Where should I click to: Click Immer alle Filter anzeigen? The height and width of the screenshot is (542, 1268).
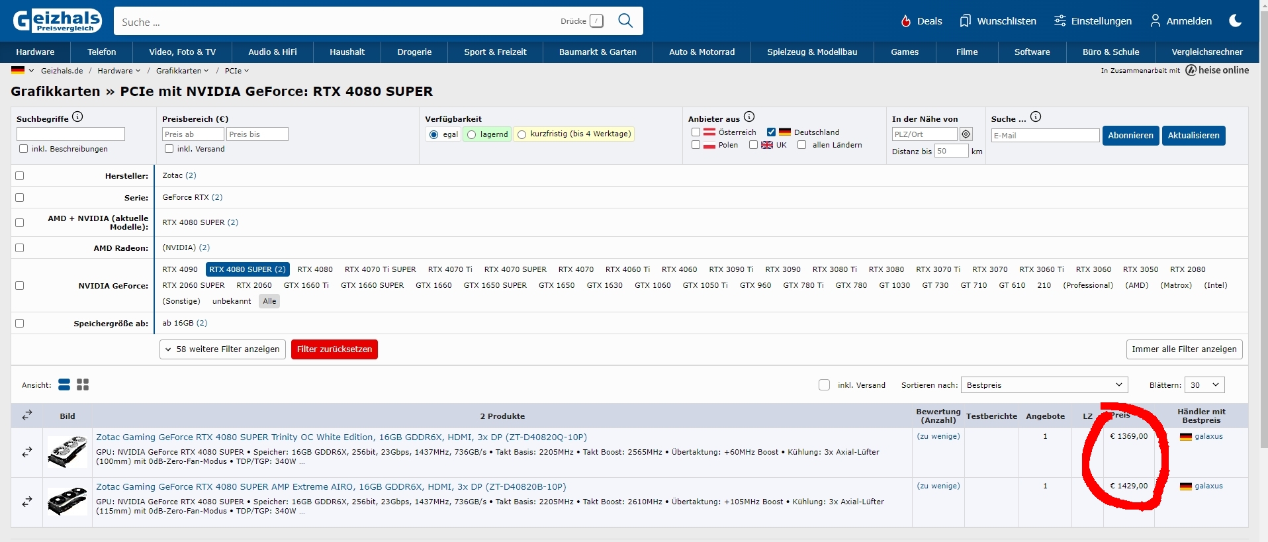click(1184, 349)
